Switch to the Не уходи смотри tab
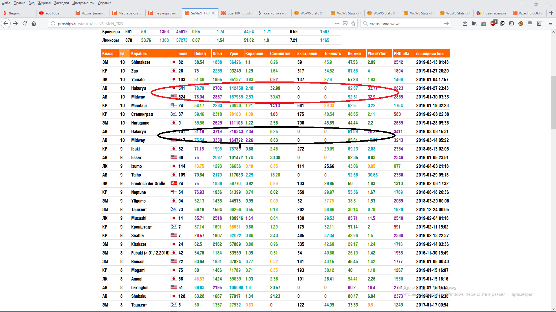The width and height of the screenshot is (556, 312). (x=164, y=13)
